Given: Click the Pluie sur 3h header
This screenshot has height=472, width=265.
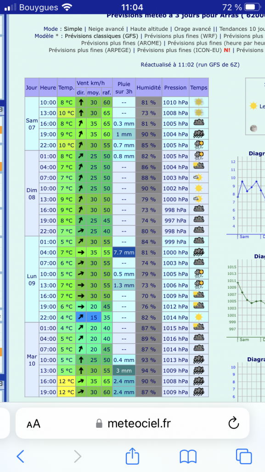Looking at the screenshot, I should pos(124,87).
